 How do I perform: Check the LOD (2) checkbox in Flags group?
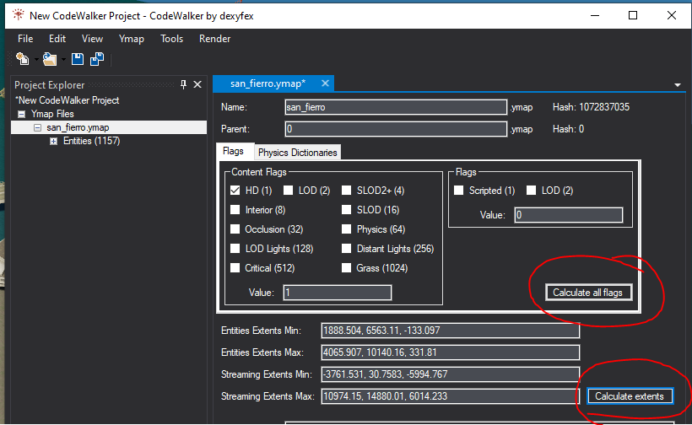[532, 191]
